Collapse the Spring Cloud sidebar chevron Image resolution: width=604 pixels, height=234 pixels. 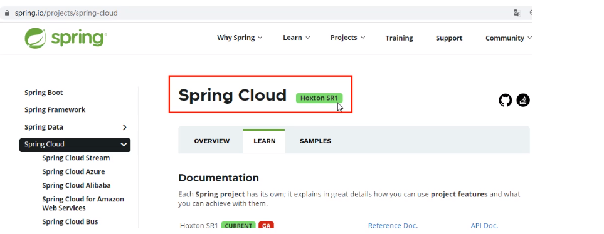tap(124, 145)
